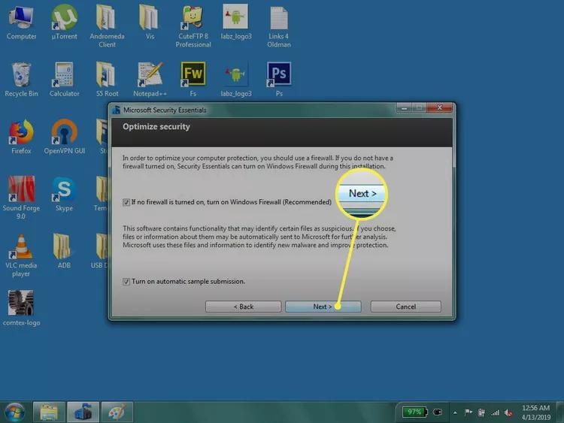Click the volume tray icon
This screenshot has width=564, height=423.
[x=508, y=412]
